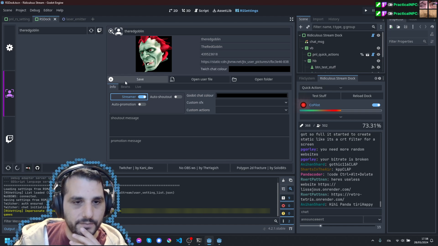Enable the Auto-shoutout switch
This screenshot has height=246, width=438.
pos(178,97)
